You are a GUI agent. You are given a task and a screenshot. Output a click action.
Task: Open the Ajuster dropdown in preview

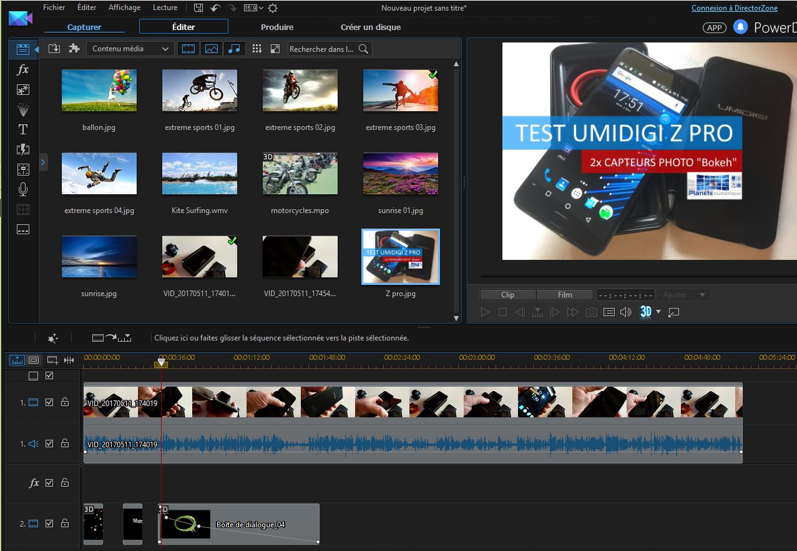685,295
